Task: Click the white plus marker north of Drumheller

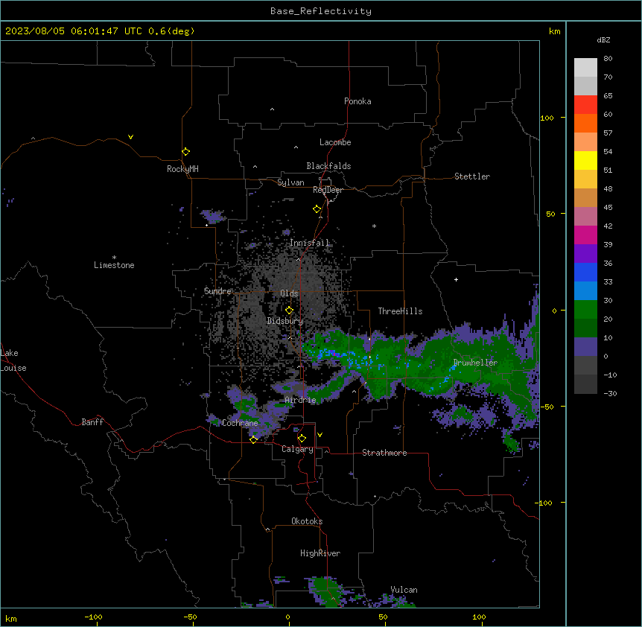Action: coord(456,279)
